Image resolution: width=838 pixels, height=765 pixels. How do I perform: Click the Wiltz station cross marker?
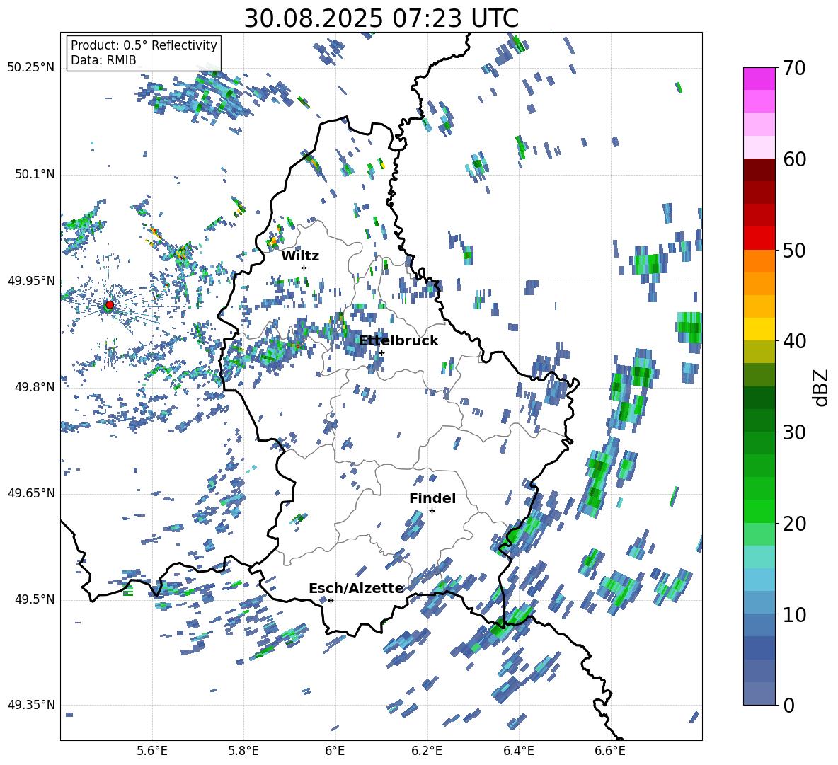(x=304, y=268)
